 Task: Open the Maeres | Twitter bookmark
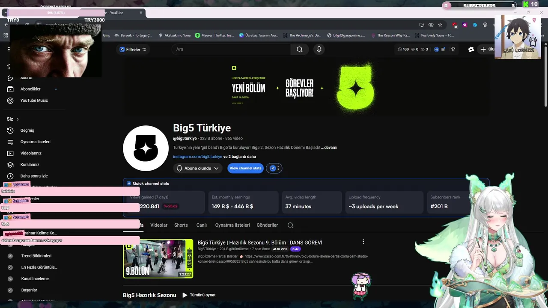[215, 36]
